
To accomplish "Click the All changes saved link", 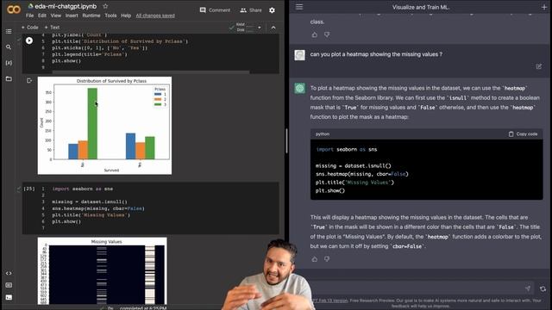I will [155, 15].
